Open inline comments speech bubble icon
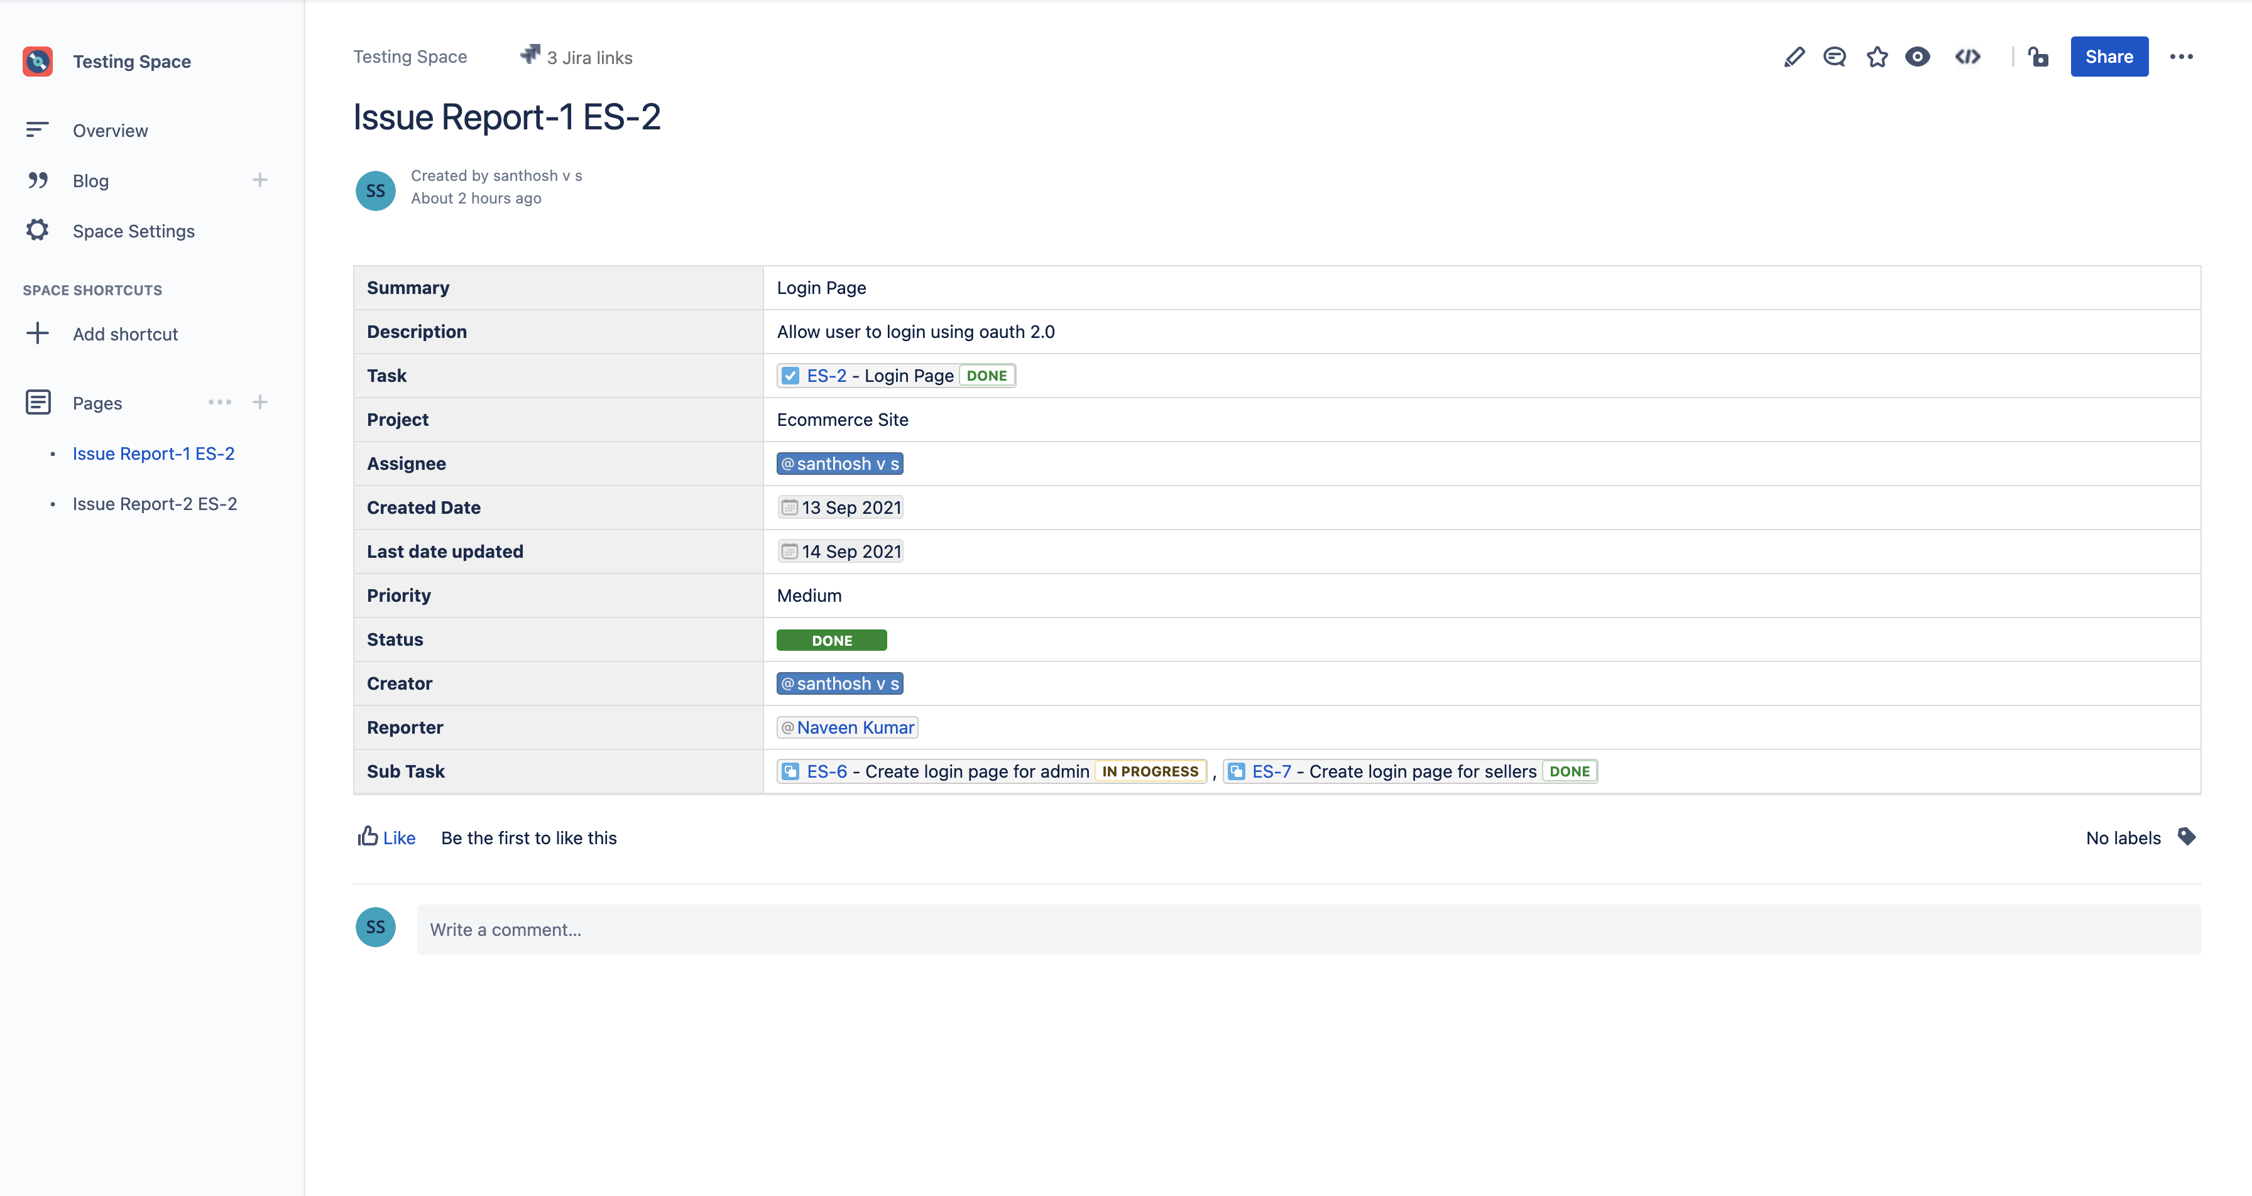 pos(1834,57)
